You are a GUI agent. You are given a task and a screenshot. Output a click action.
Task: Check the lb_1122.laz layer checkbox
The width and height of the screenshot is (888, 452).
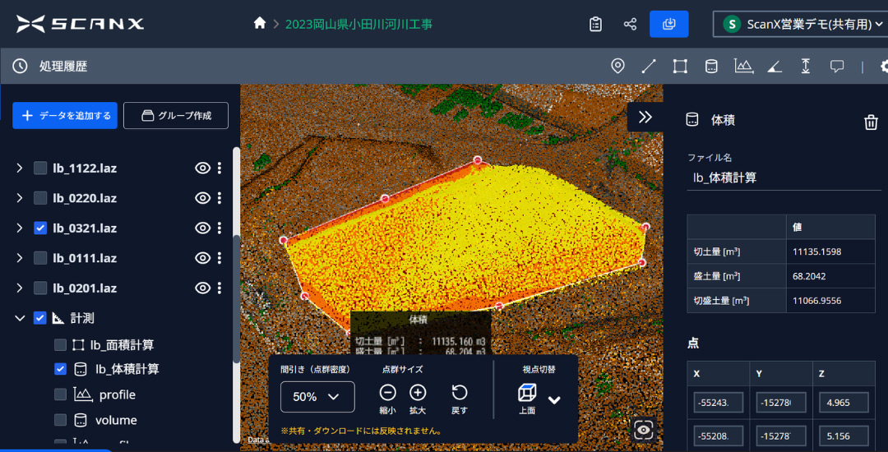[40, 168]
